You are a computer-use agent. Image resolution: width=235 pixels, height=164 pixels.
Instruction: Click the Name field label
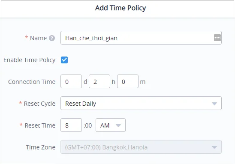click(x=38, y=38)
